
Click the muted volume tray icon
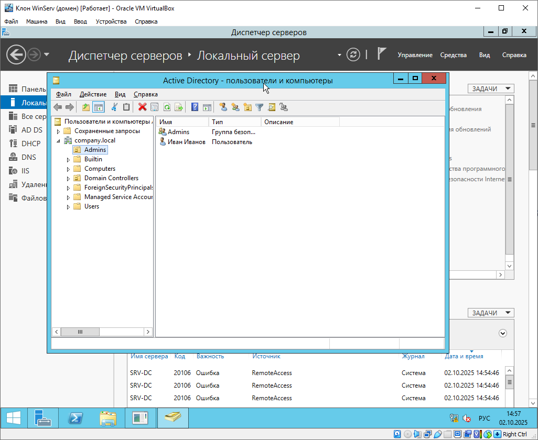click(466, 418)
